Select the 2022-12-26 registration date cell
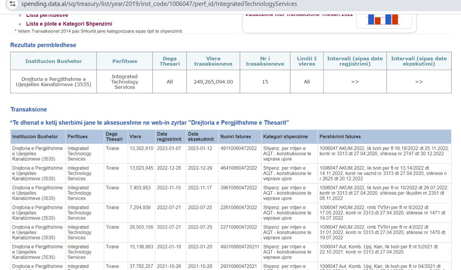 (x=169, y=168)
